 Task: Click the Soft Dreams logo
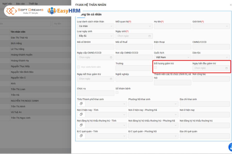click(25, 11)
